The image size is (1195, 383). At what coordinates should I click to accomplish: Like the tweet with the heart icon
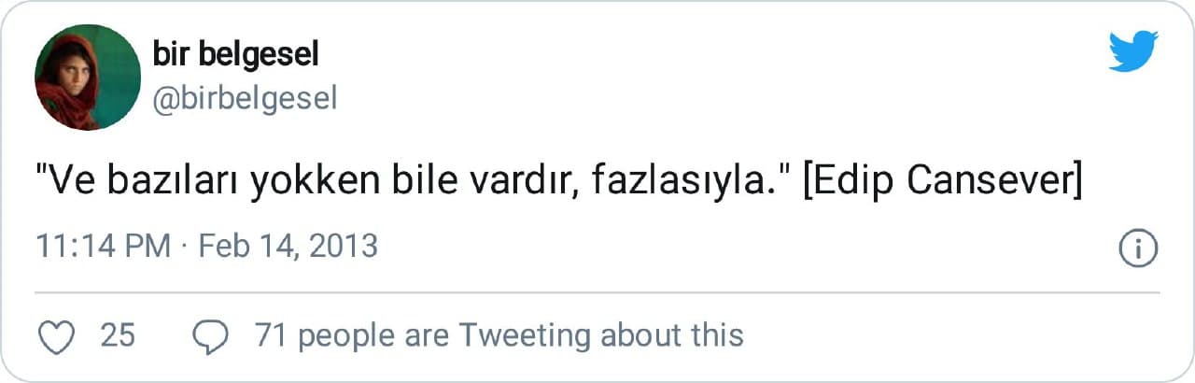(x=60, y=335)
